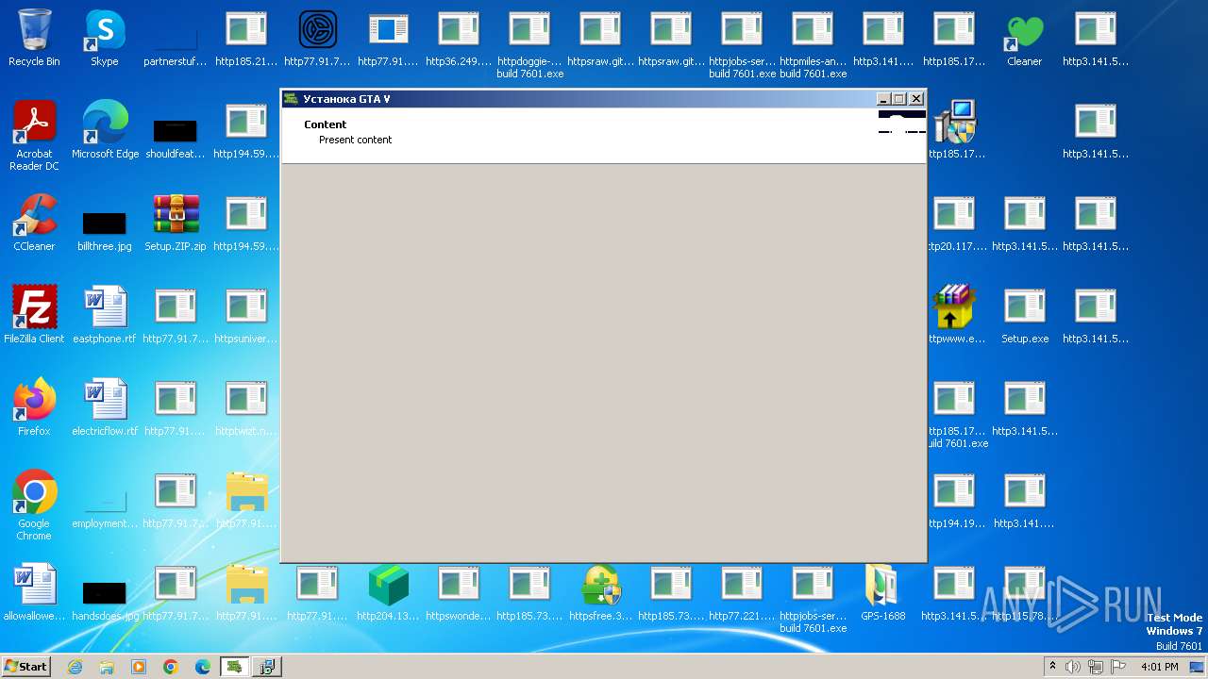Click the 'Content' heading in installer
Screen dimensions: 1208x679
point(326,124)
